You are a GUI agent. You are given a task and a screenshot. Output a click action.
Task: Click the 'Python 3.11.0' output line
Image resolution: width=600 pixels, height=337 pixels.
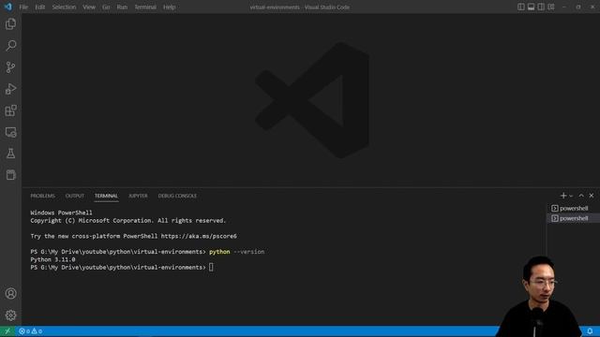pyautogui.click(x=52, y=259)
